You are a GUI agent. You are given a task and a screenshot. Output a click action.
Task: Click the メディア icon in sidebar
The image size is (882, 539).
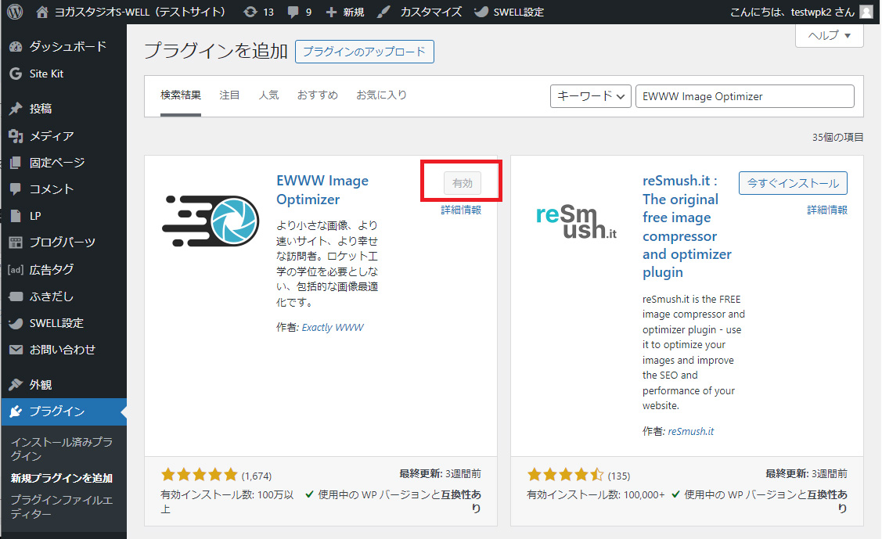(16, 135)
